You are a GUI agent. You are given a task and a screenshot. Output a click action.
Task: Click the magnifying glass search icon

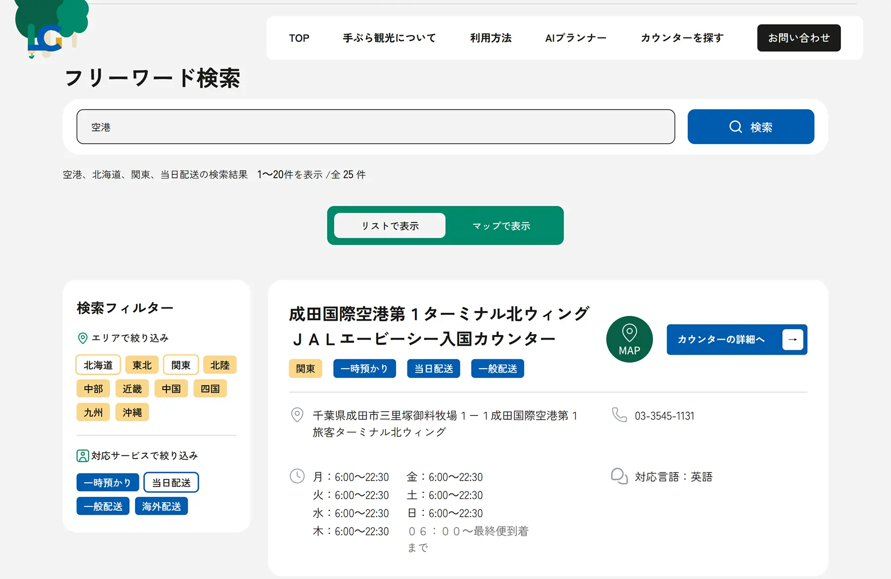pyautogui.click(x=736, y=127)
